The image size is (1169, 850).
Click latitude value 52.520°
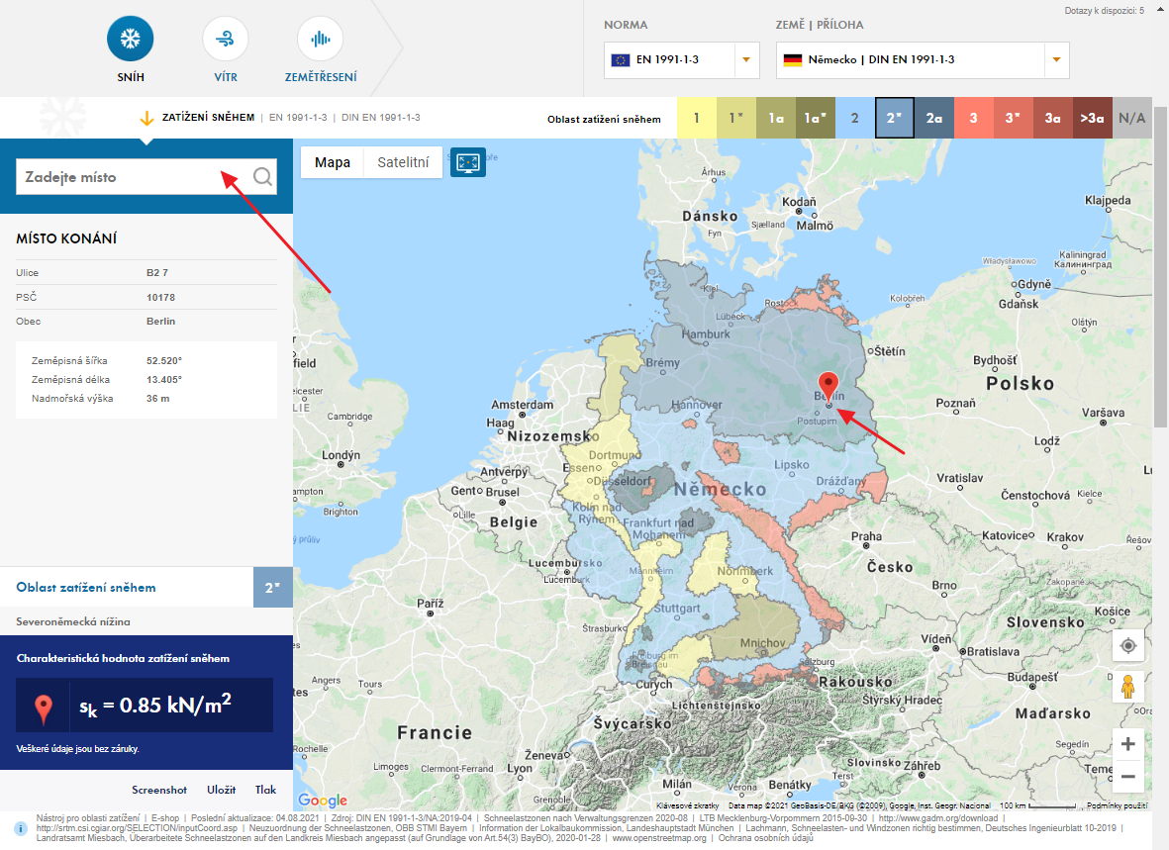tap(164, 361)
